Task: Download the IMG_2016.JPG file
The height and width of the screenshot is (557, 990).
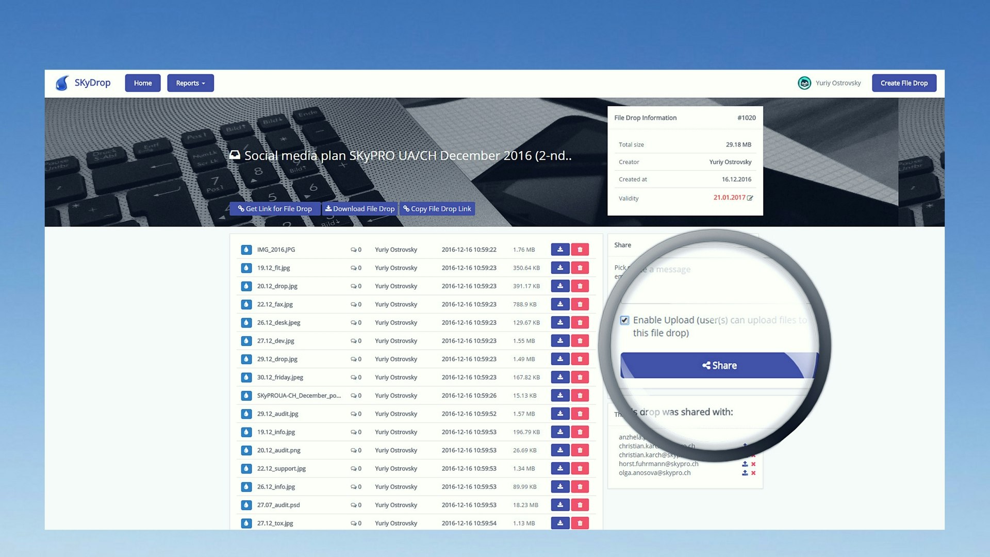Action: click(560, 250)
